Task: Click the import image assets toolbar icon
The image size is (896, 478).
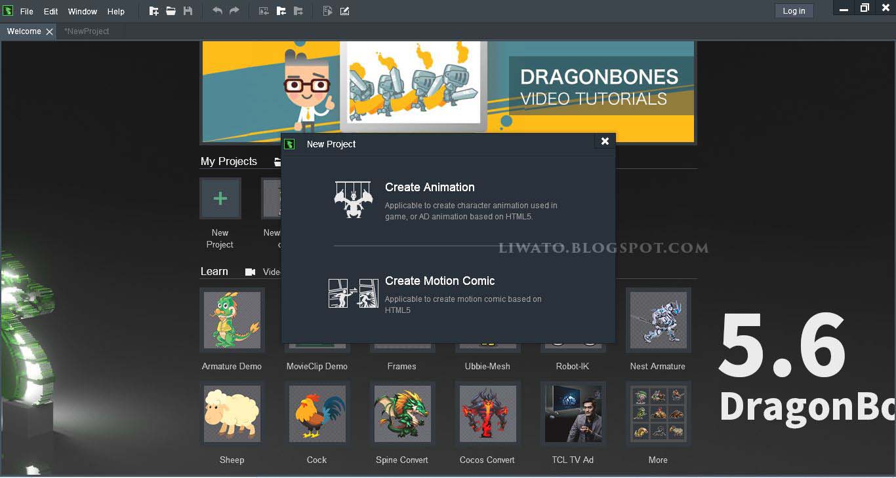Action: coord(264,11)
